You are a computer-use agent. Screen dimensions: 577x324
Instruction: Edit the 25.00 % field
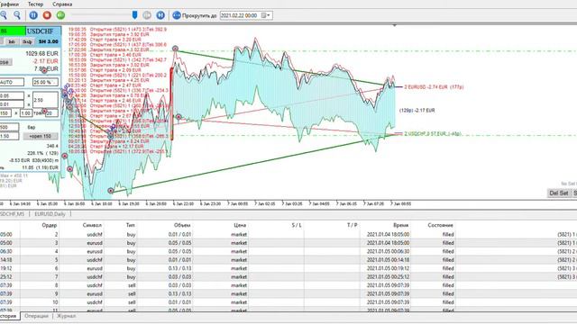pyautogui.click(x=45, y=82)
